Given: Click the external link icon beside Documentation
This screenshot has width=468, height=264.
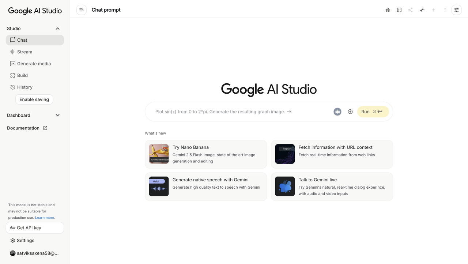Looking at the screenshot, I should (45, 128).
